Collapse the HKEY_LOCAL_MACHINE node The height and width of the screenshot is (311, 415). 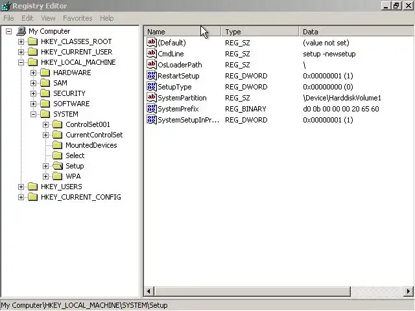[21, 62]
